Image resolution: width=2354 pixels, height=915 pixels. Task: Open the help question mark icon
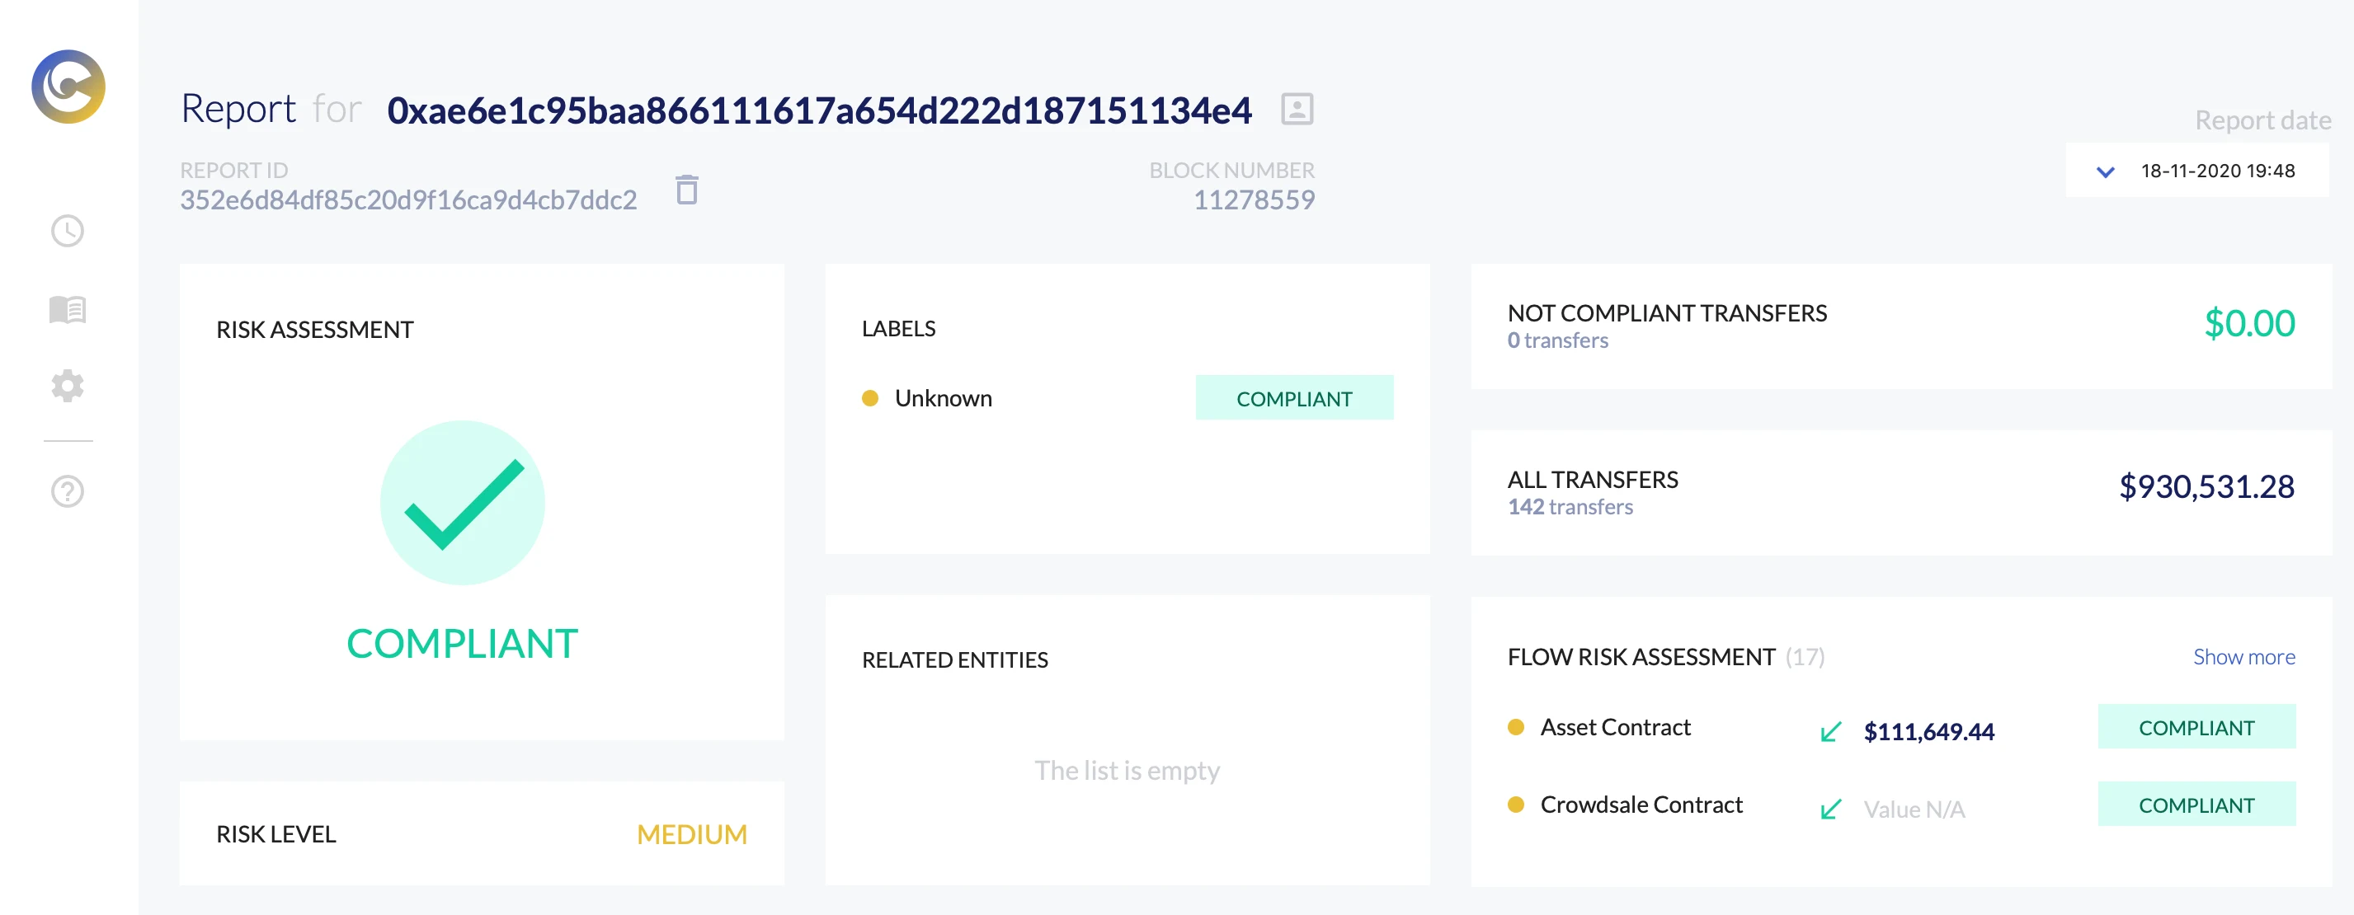click(68, 491)
